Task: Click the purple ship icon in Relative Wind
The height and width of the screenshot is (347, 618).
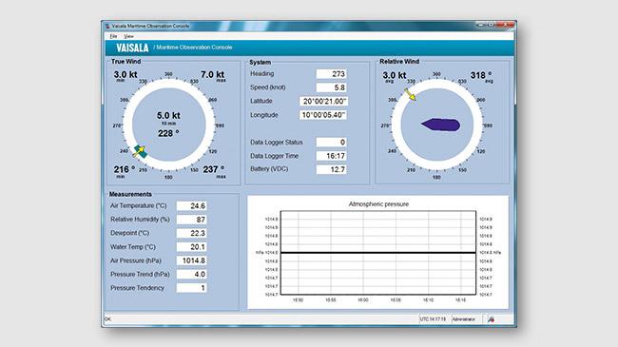Action: [440, 125]
